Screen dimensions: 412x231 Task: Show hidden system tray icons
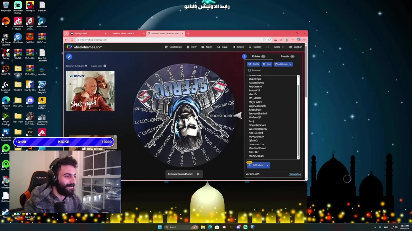(374, 227)
